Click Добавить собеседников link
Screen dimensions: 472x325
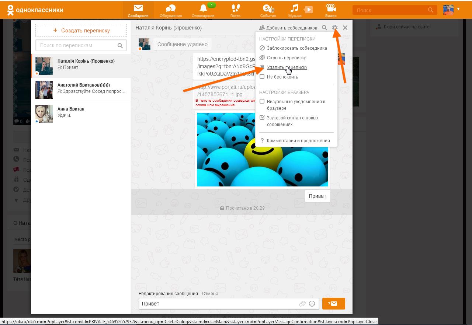[288, 28]
